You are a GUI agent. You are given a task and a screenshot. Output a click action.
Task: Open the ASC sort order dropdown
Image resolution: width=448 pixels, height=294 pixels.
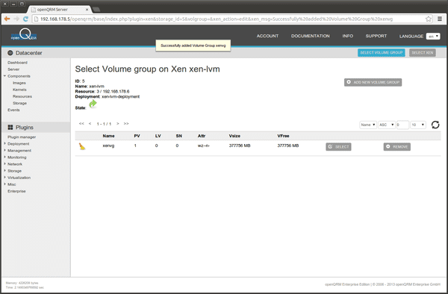point(387,125)
